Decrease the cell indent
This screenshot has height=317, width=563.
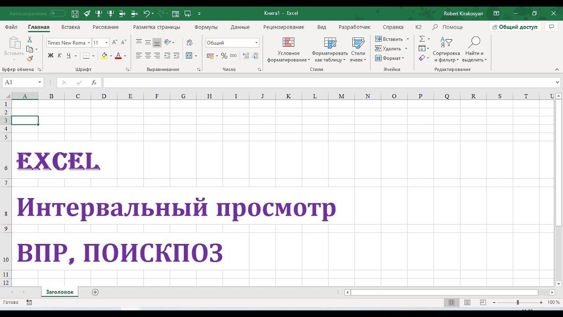click(167, 55)
